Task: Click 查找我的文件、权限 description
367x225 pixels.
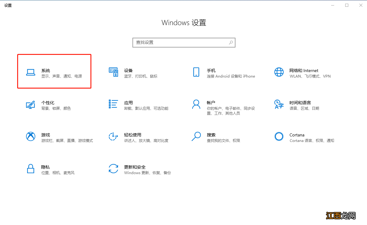Action: point(223,141)
